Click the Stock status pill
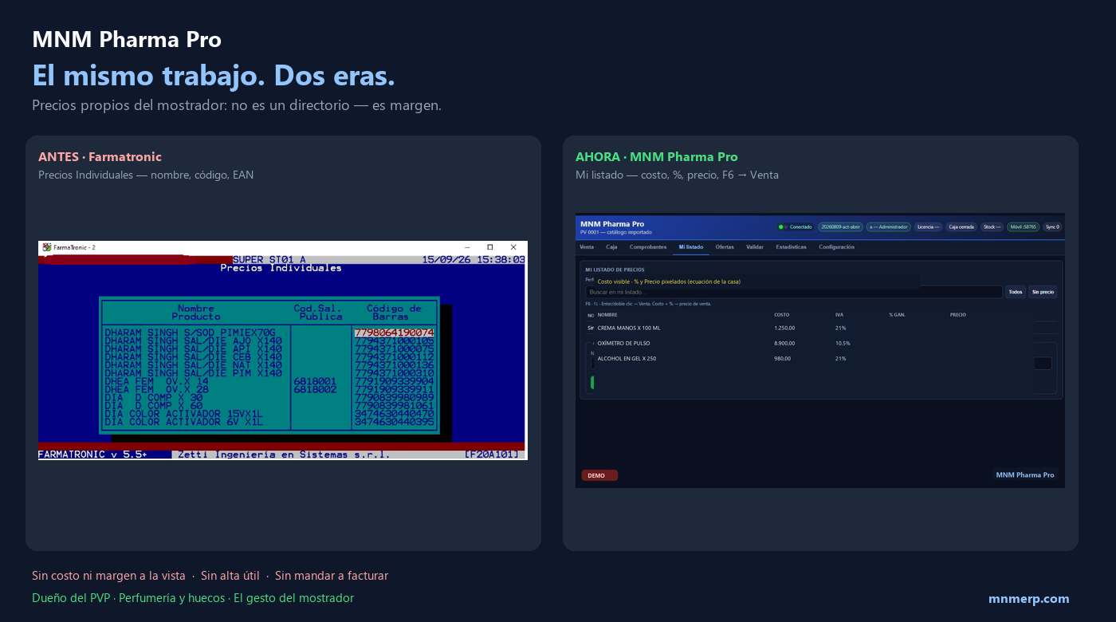Viewport: 1116px width, 622px height. click(992, 226)
